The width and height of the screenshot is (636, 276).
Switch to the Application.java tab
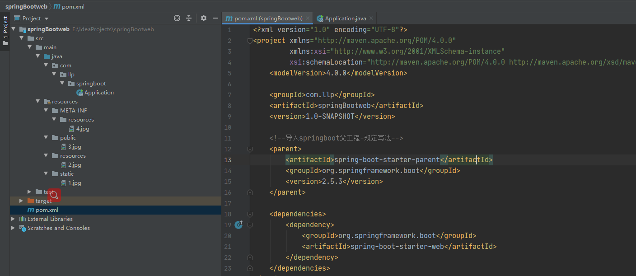346,19
